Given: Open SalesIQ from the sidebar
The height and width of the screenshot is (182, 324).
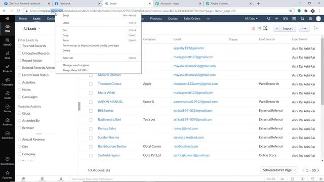Looking at the screenshot, I should [x=7, y=41].
